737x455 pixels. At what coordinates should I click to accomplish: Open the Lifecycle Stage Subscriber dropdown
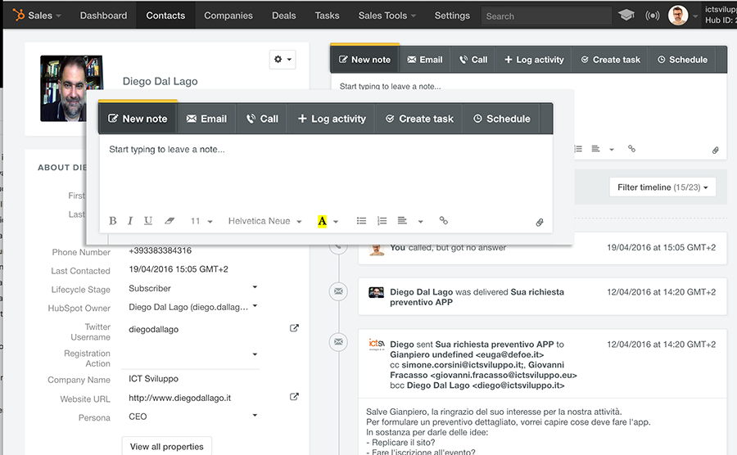193,288
